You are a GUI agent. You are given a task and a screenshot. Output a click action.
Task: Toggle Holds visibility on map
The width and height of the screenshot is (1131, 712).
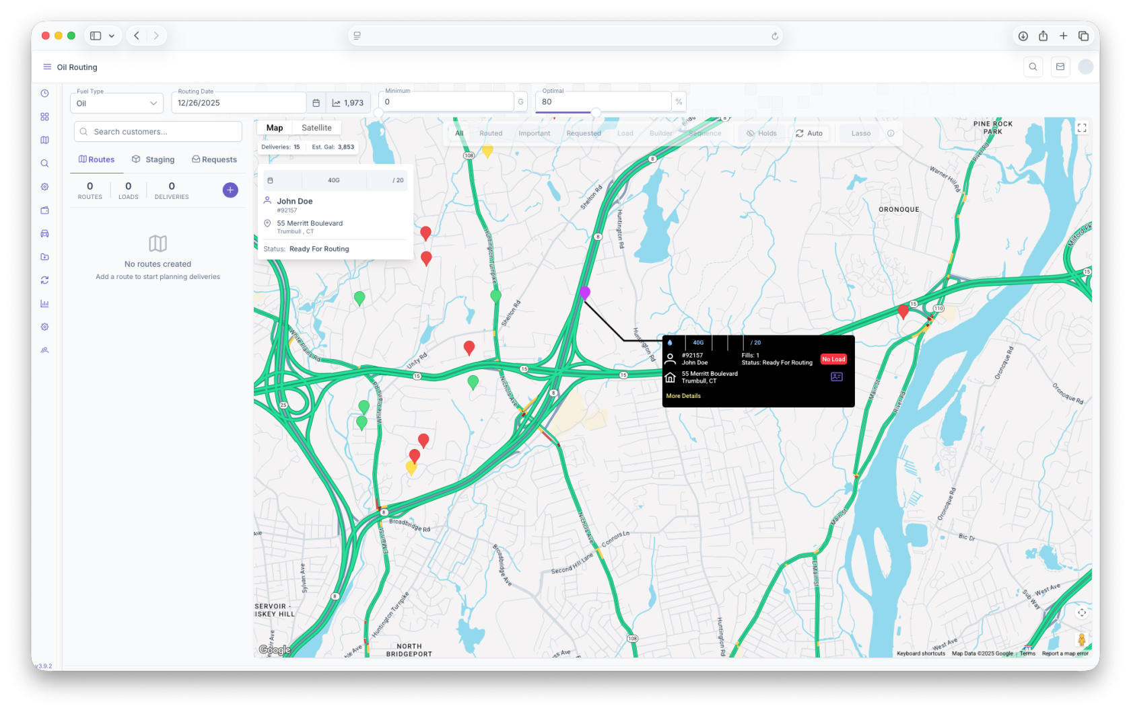coord(761,133)
